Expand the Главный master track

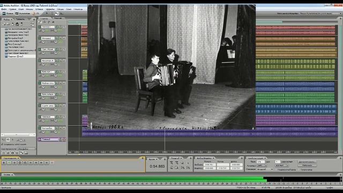click(x=40, y=139)
